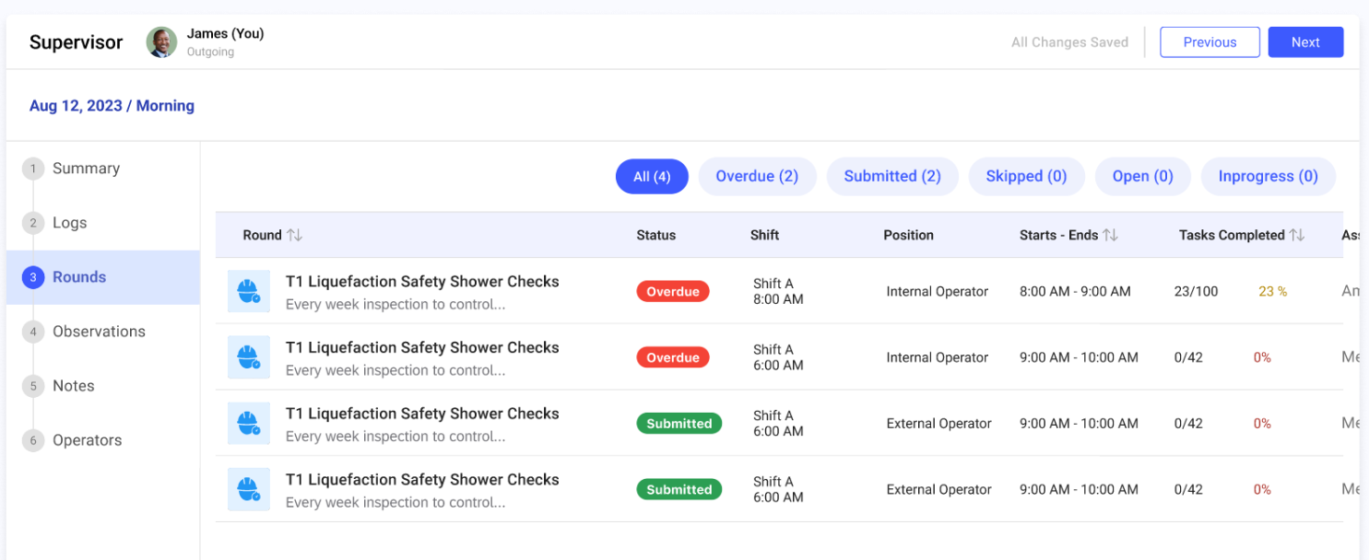1369x560 pixels.
Task: Sort rounds by the Round column arrows
Action: click(x=294, y=236)
